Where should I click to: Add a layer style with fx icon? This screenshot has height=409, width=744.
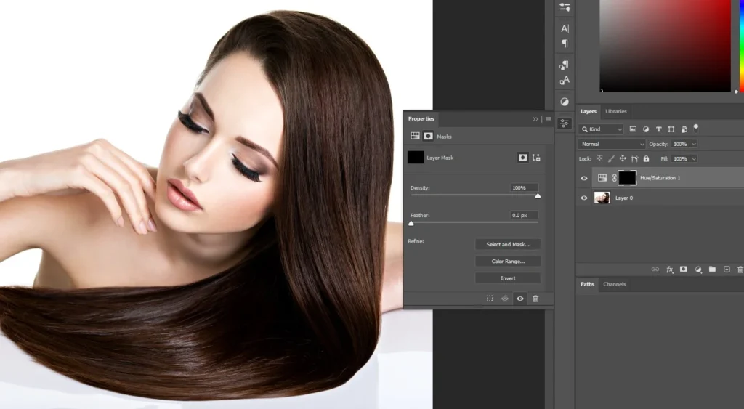[x=669, y=269]
